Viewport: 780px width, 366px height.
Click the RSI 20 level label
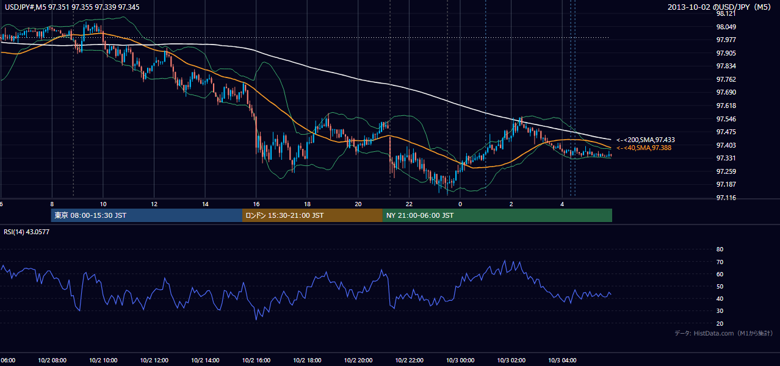point(720,323)
